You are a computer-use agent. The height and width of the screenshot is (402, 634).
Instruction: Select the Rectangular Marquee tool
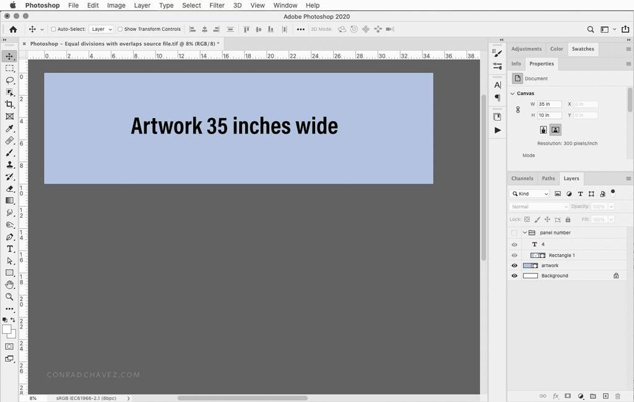pos(9,68)
